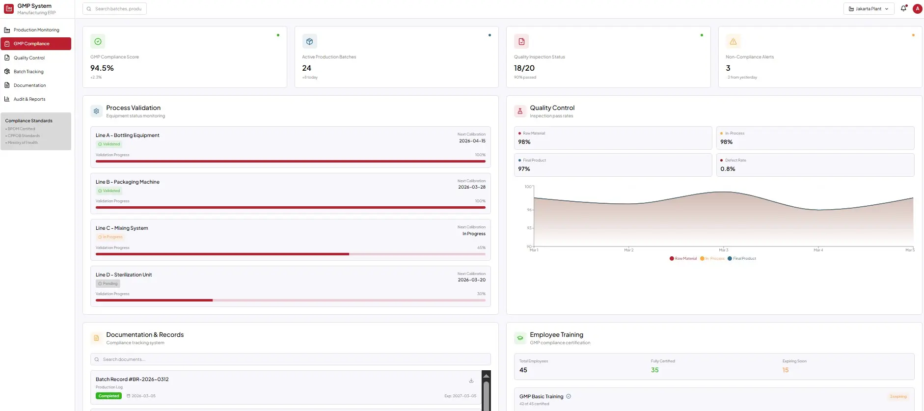Toggle Raw Material series in chart legend
The width and height of the screenshot is (924, 411).
[x=683, y=258]
